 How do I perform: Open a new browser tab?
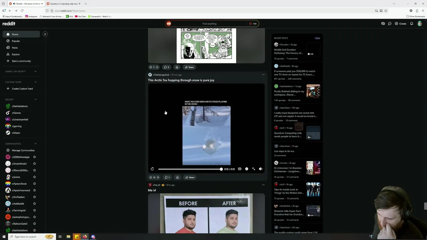(x=86, y=4)
